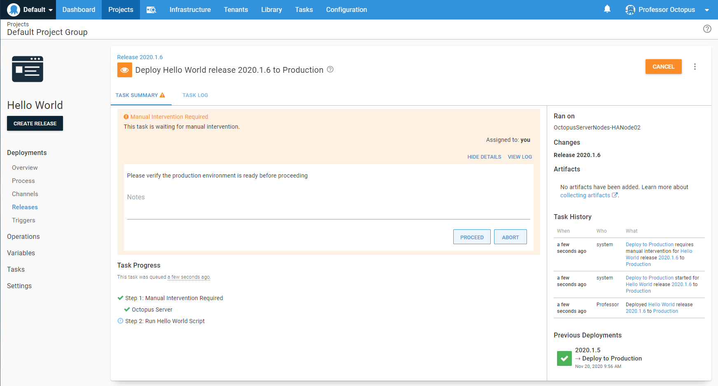Click PROCEED to continue the deployment
718x386 pixels.
tap(472, 237)
